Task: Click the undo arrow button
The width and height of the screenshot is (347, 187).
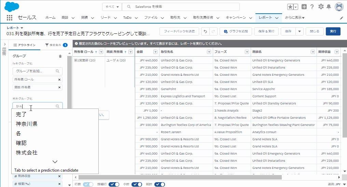Action: coord(205,31)
